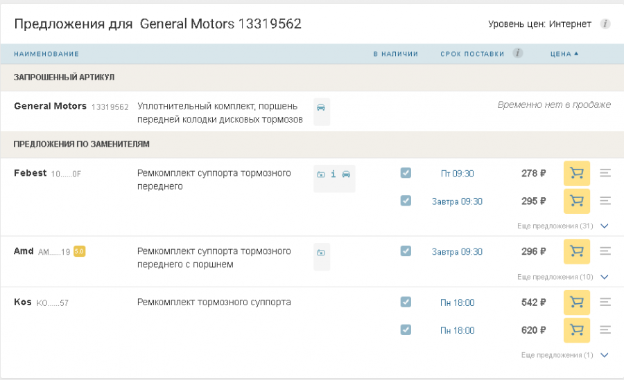Open photo icon in Amd row

tap(321, 253)
